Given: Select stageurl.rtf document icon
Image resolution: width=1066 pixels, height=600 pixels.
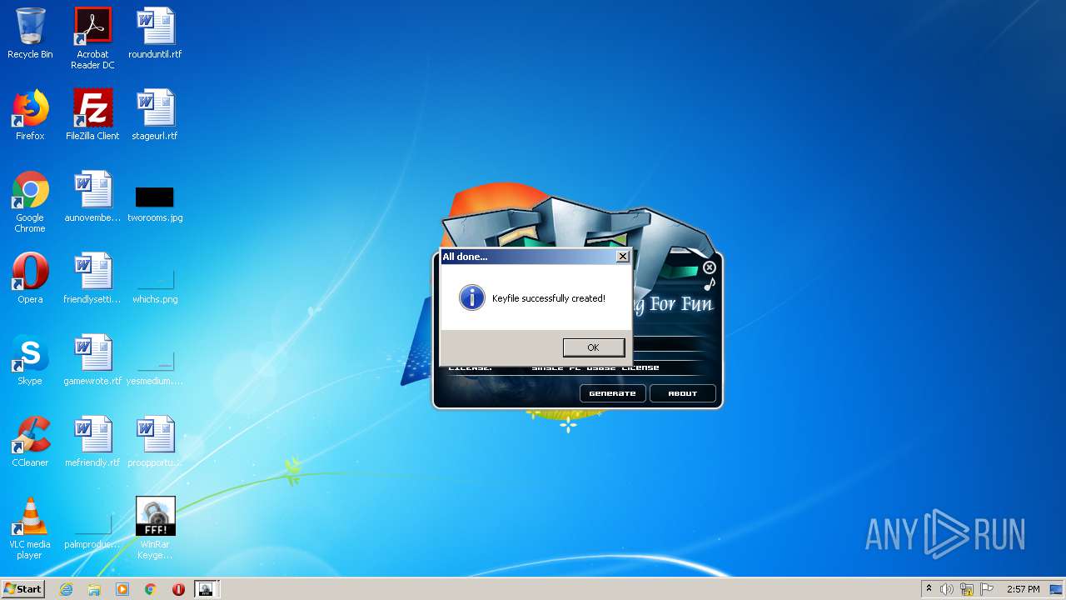Looking at the screenshot, I should 155,115.
